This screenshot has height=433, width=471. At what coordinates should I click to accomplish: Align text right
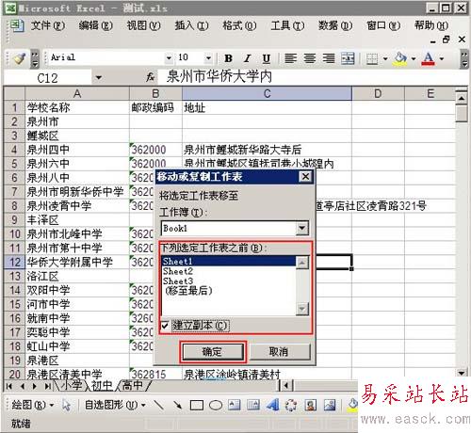329,58
